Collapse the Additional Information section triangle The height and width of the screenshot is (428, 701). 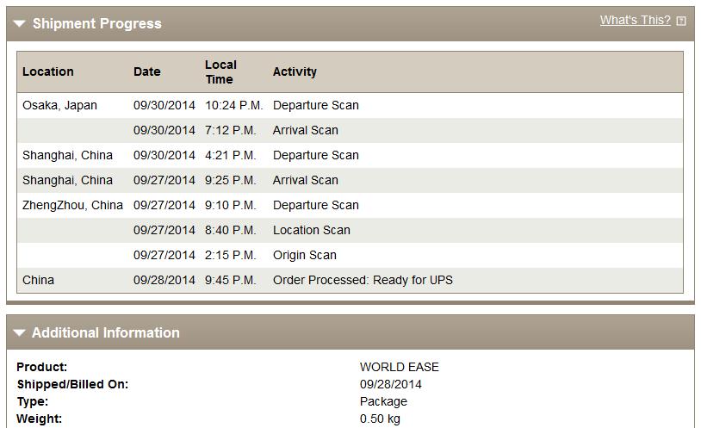point(19,332)
